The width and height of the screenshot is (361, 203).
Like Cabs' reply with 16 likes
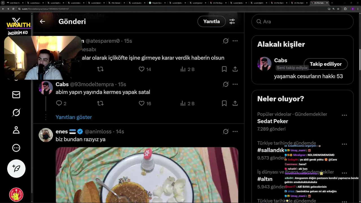coord(145,103)
